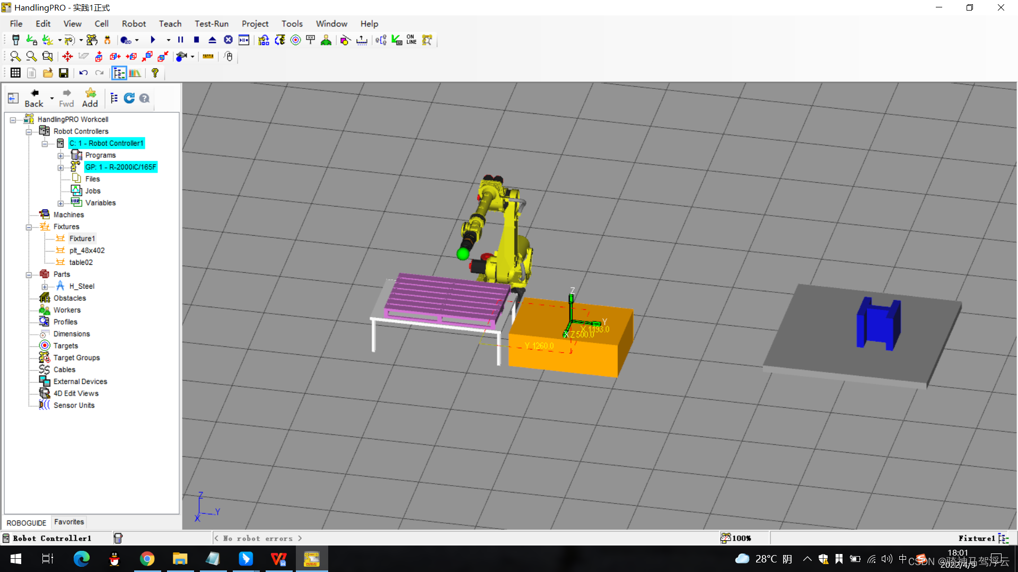Collapse the Robot Controllers node

coord(29,131)
